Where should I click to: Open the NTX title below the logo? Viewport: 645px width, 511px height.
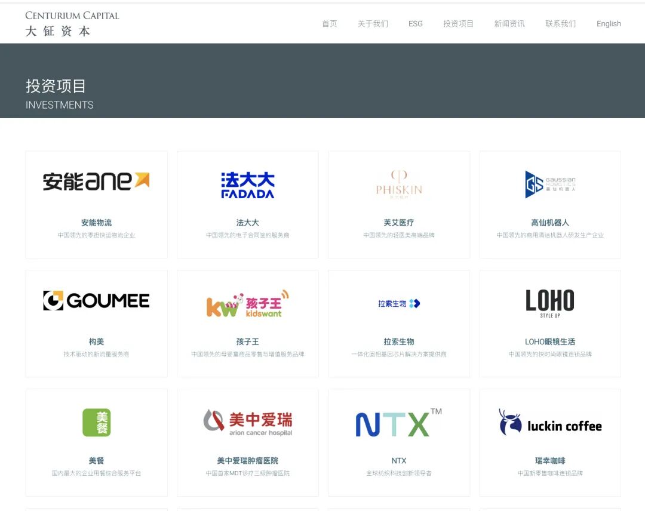[398, 460]
